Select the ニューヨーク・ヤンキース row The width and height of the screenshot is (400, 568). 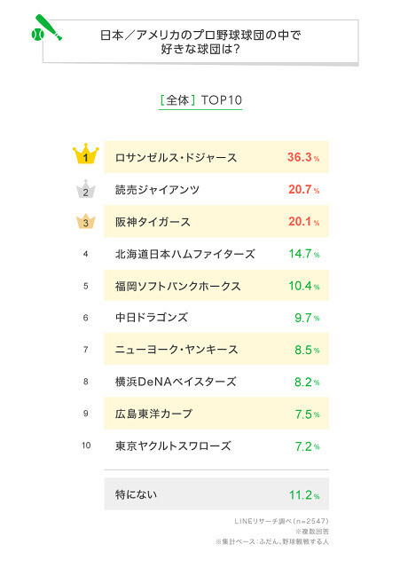click(x=216, y=349)
